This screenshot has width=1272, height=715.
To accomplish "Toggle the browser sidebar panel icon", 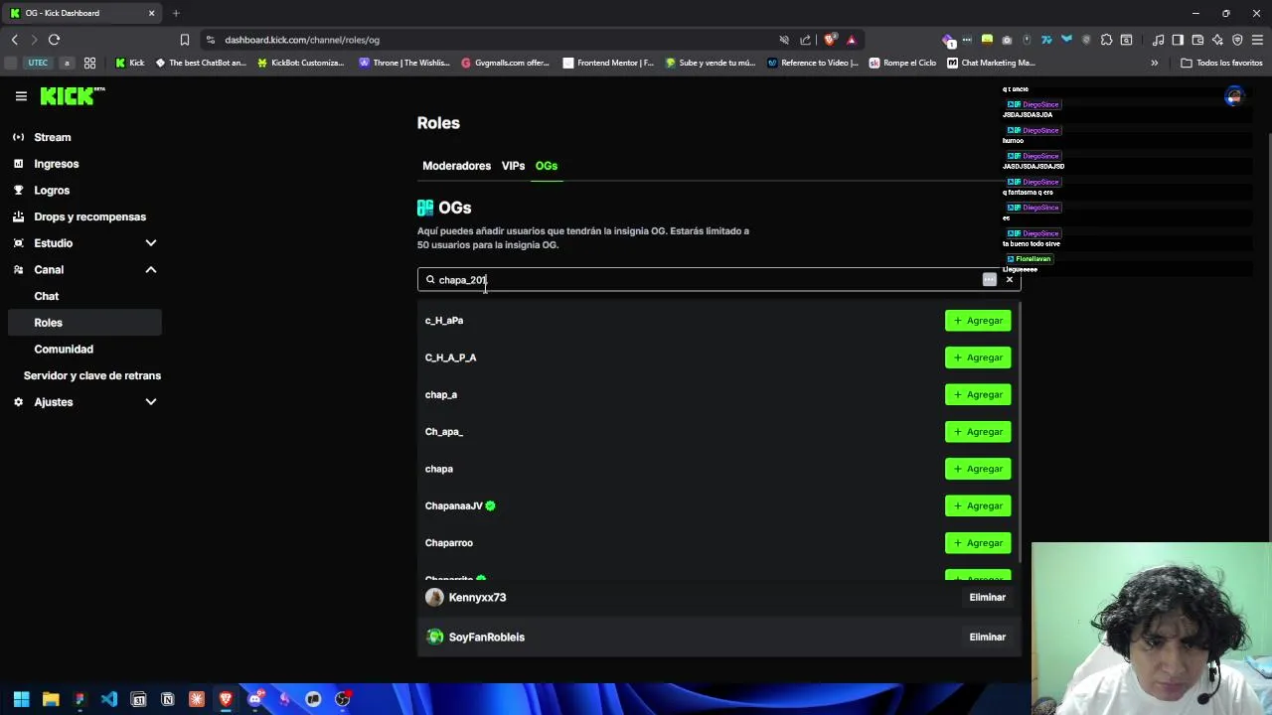I will (x=1178, y=40).
